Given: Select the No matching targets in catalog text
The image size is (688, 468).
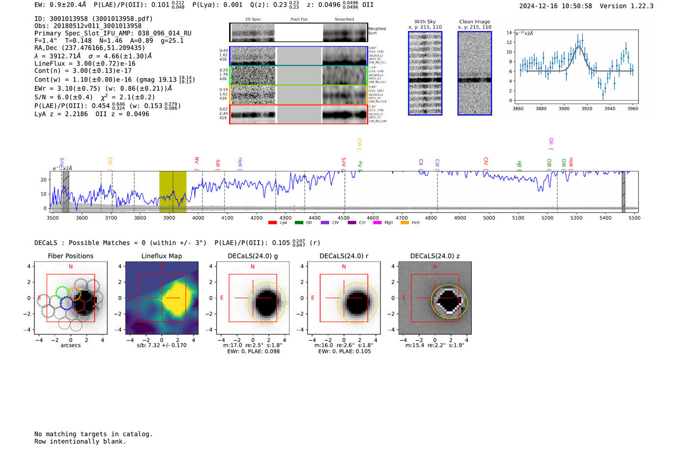Looking at the screenshot, I should pos(93,434).
